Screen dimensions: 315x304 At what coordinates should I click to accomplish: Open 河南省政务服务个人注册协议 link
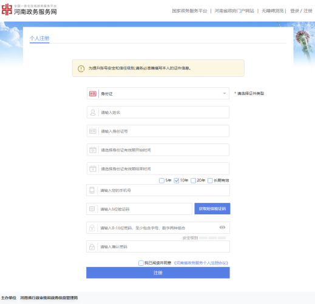201,263
